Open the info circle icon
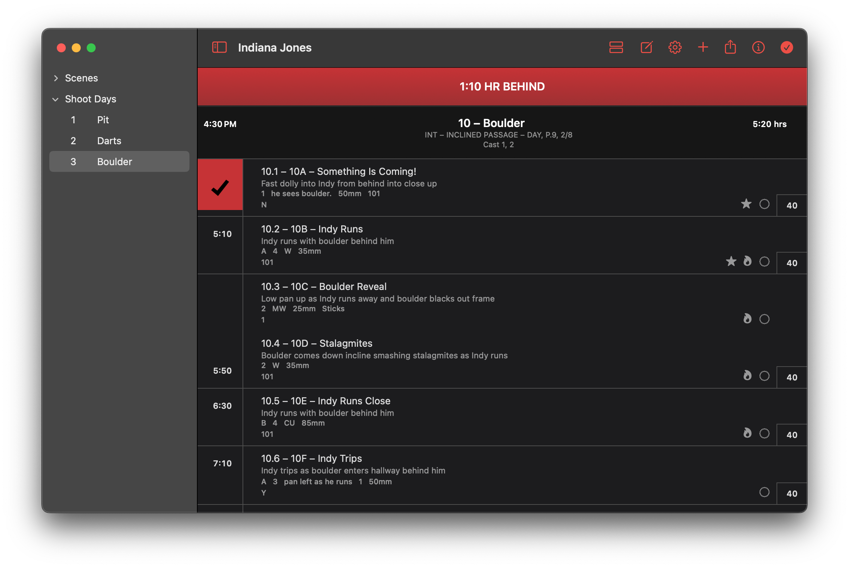Image resolution: width=849 pixels, height=568 pixels. point(758,47)
